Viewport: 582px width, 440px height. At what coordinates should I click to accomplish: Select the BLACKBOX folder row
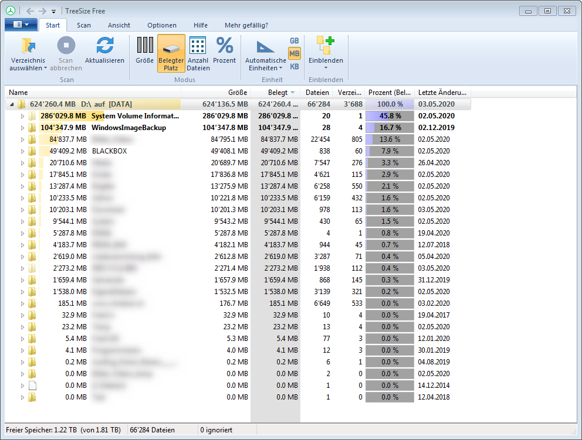238,151
